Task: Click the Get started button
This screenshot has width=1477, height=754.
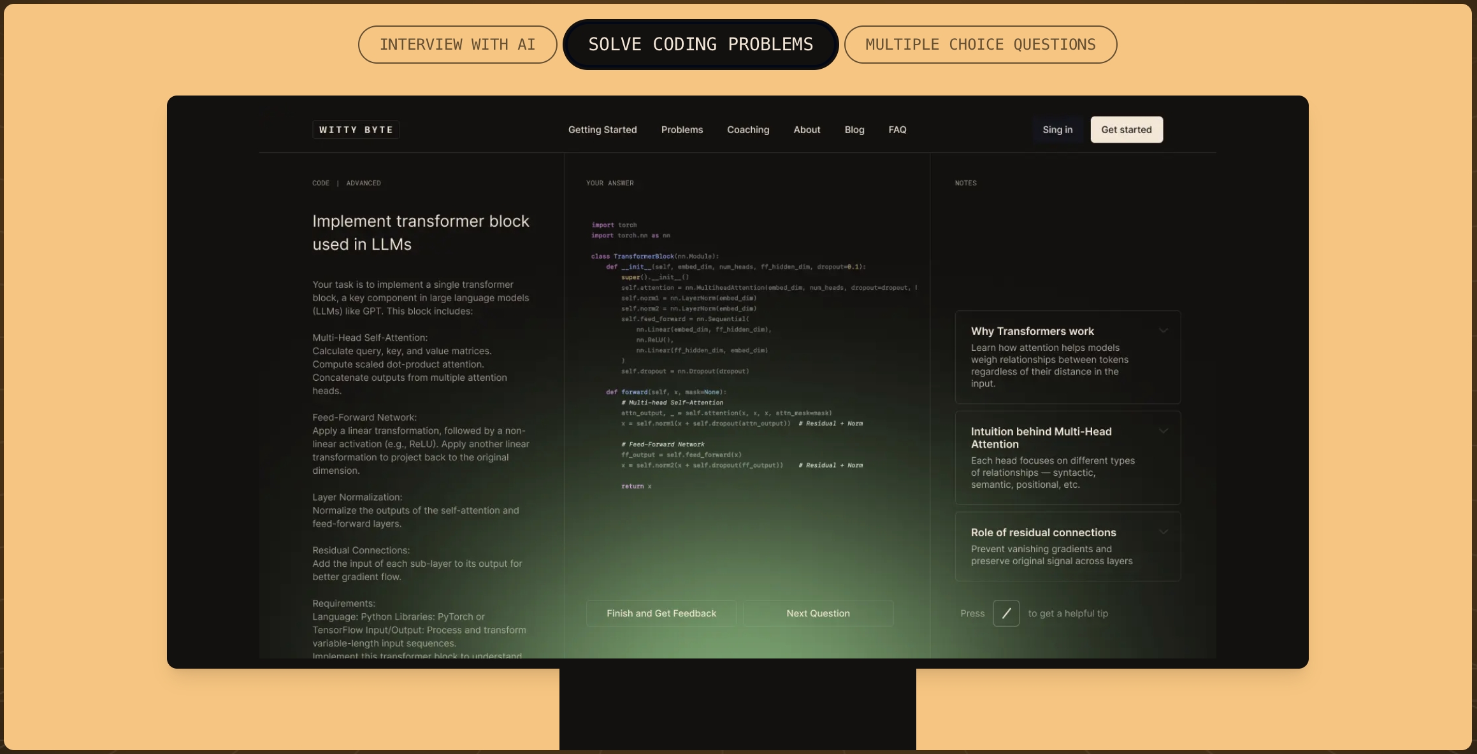Action: point(1126,129)
